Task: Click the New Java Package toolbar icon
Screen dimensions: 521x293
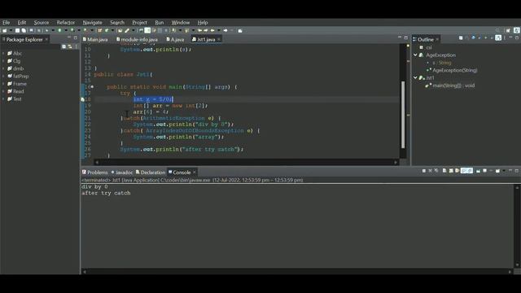Action: point(99,30)
